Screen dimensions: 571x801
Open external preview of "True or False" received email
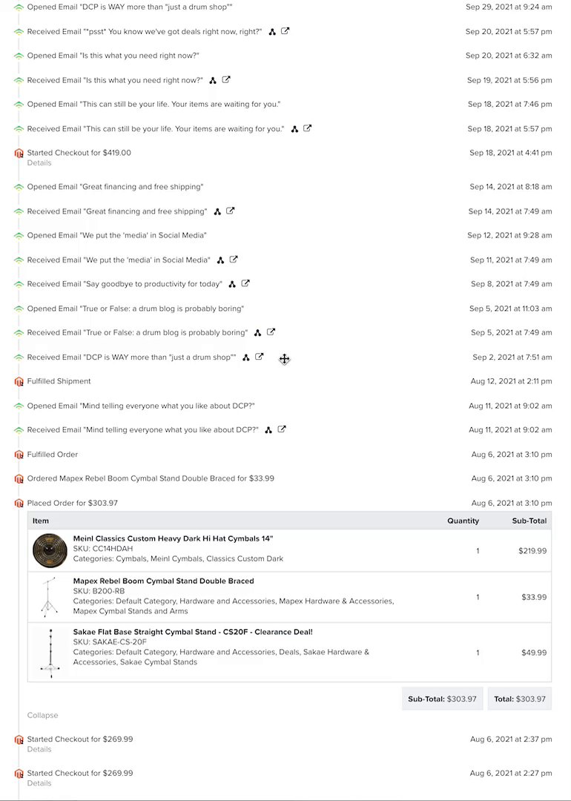pyautogui.click(x=271, y=332)
